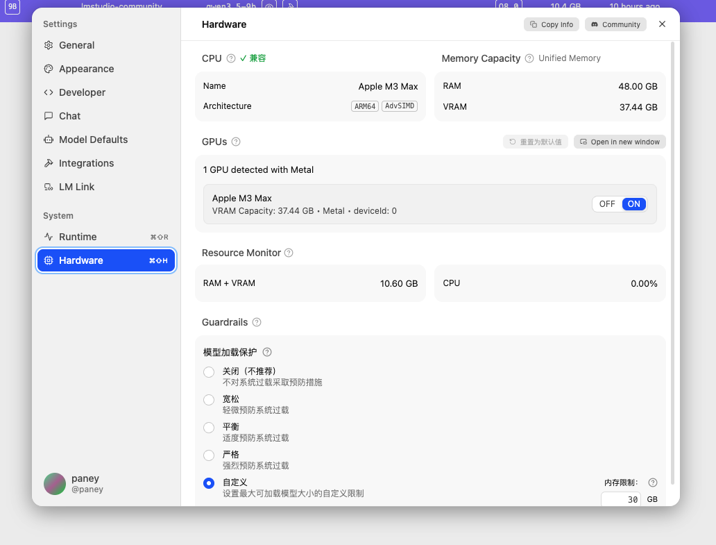Screen dimensions: 716x545
Task: Click the Hardware panel scrollbar
Action: point(672,263)
